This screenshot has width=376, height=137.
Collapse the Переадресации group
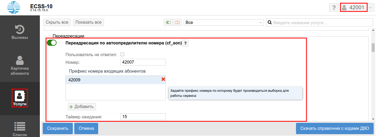point(49,36)
